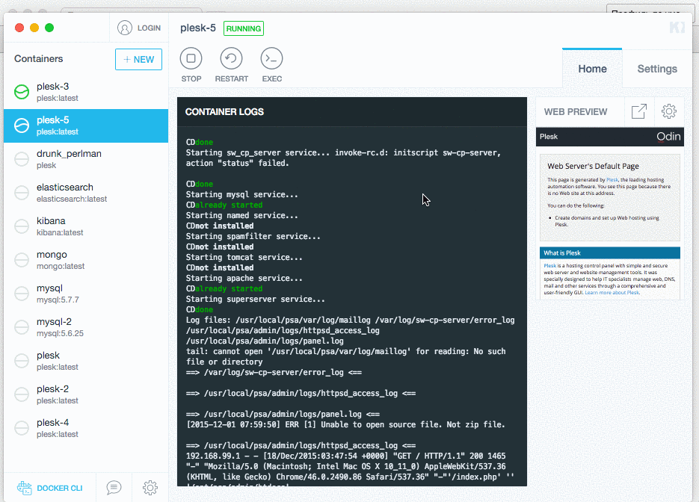Click the Containers sidebar heading
The image size is (699, 502).
pyautogui.click(x=38, y=59)
